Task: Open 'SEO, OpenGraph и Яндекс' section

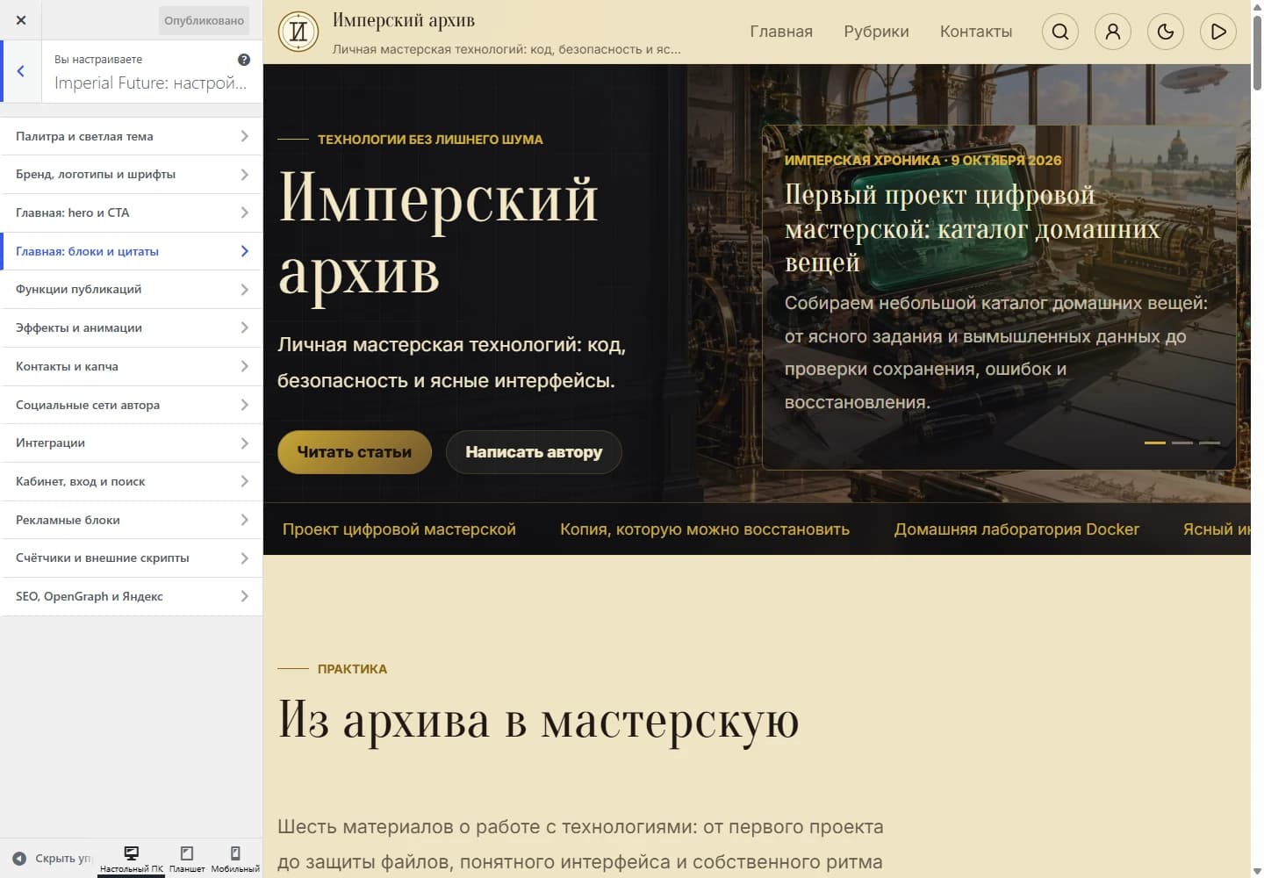Action: tap(132, 596)
